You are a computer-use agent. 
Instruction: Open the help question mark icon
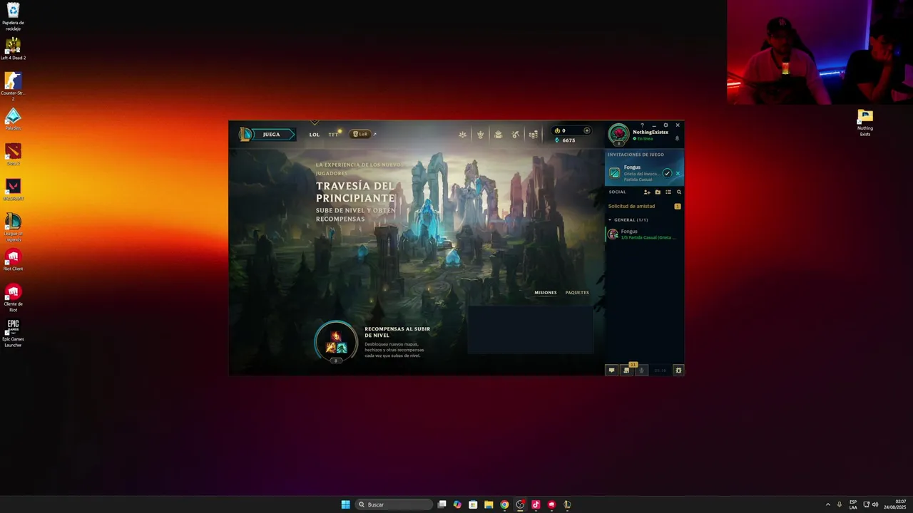pos(642,125)
